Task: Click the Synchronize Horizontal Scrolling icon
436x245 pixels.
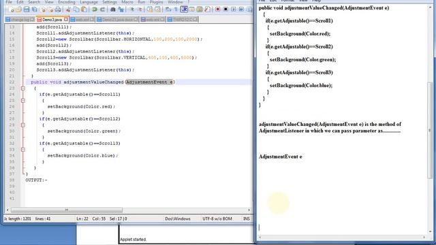Action: click(157, 10)
